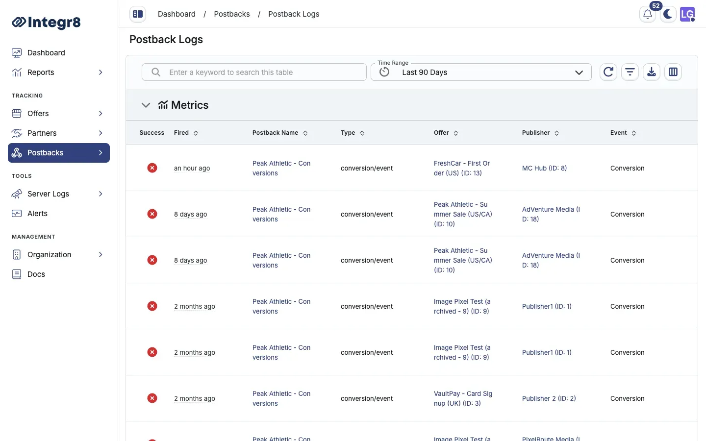Click the Server Logs satellite icon

point(17,194)
